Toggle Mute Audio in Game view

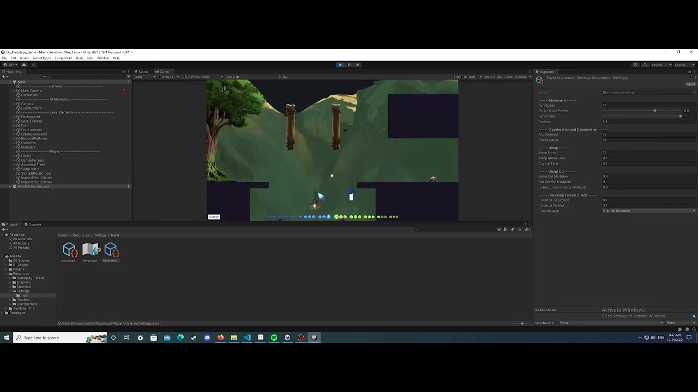(x=493, y=77)
